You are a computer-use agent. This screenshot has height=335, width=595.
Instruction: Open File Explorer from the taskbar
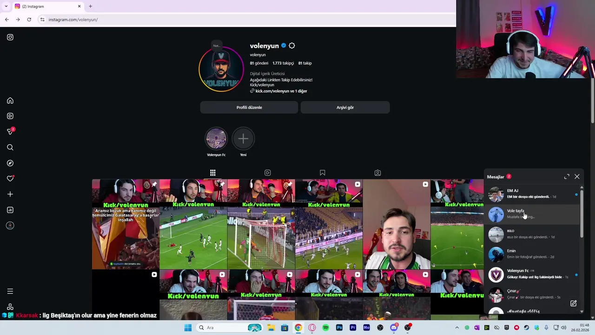pos(271,328)
